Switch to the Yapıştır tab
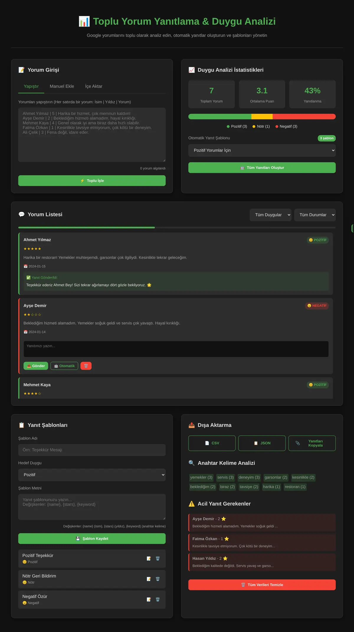The height and width of the screenshot is (632, 354). click(31, 86)
